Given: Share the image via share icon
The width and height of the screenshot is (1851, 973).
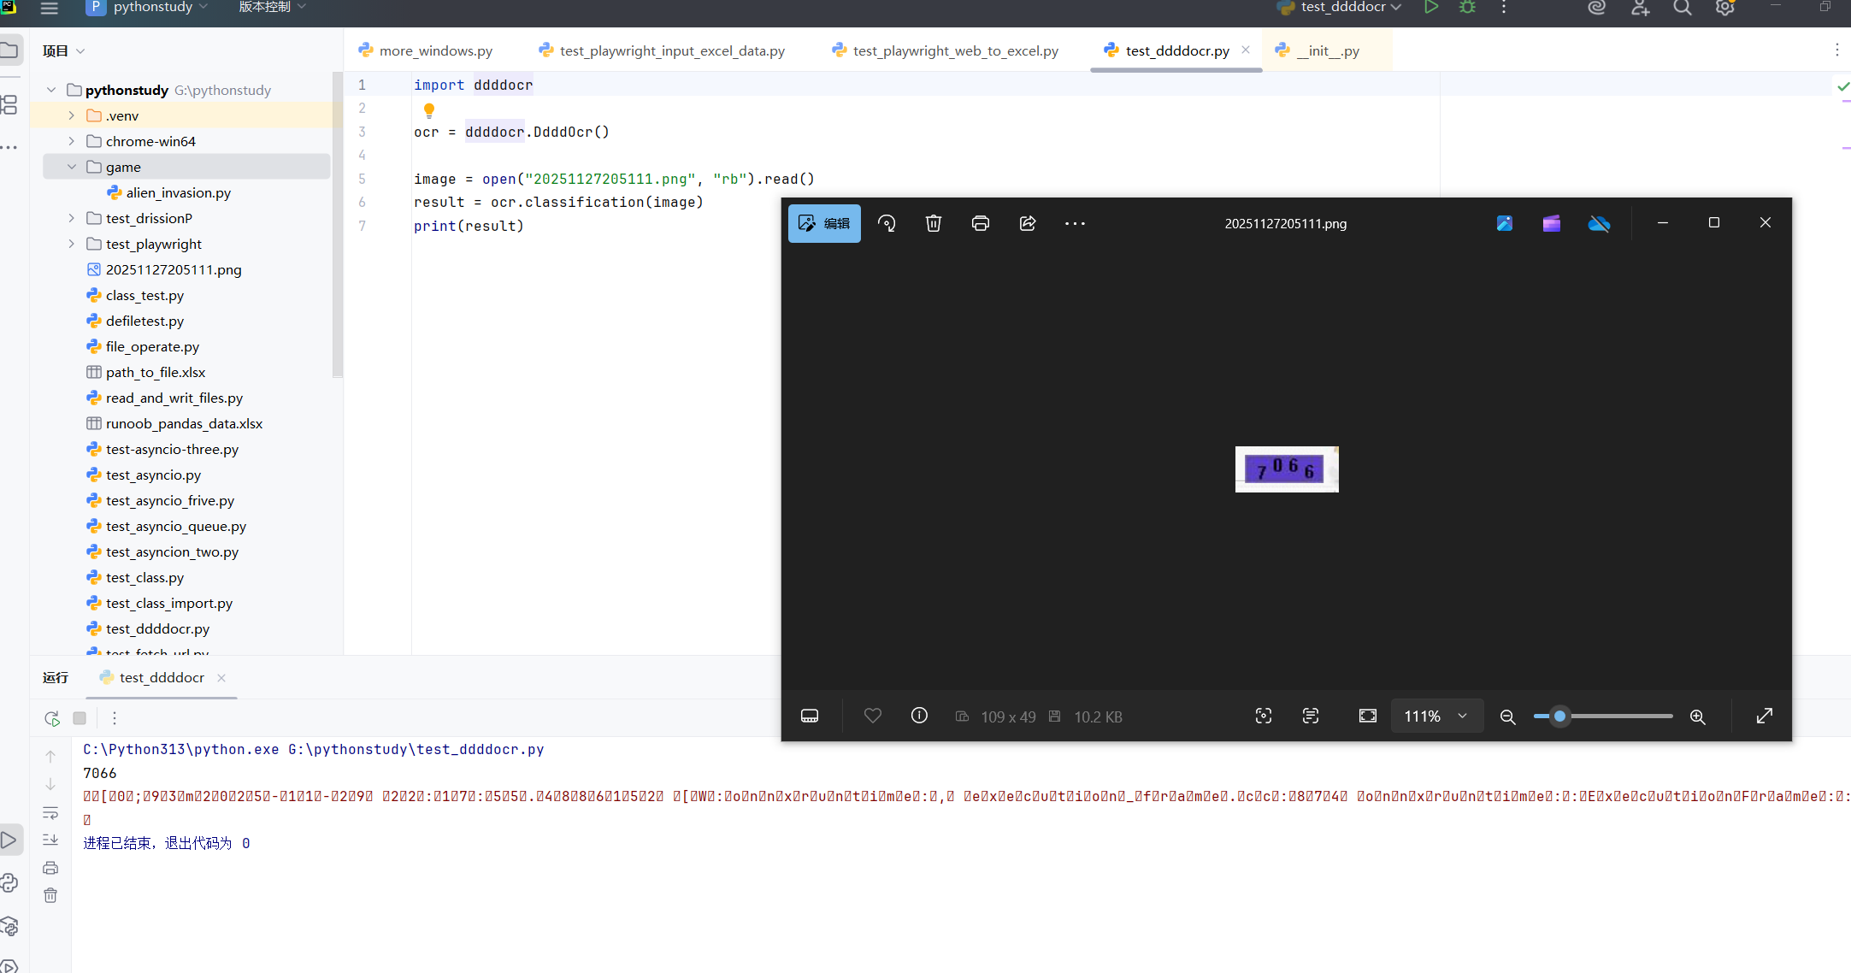Looking at the screenshot, I should coord(1028,223).
